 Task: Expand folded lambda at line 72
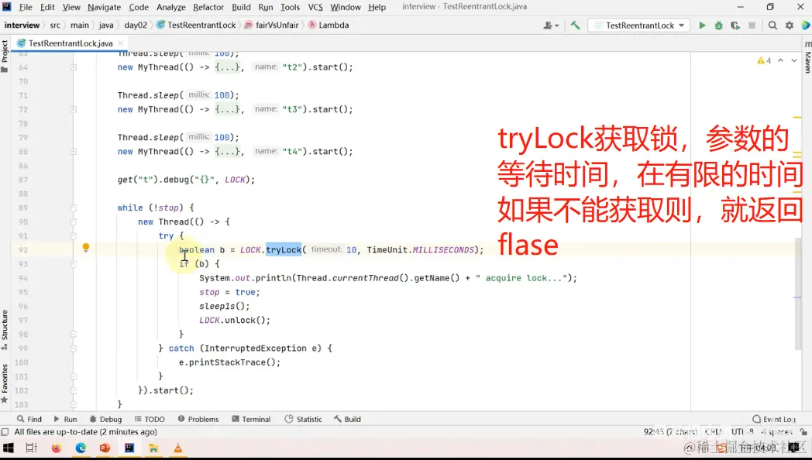tap(74, 110)
